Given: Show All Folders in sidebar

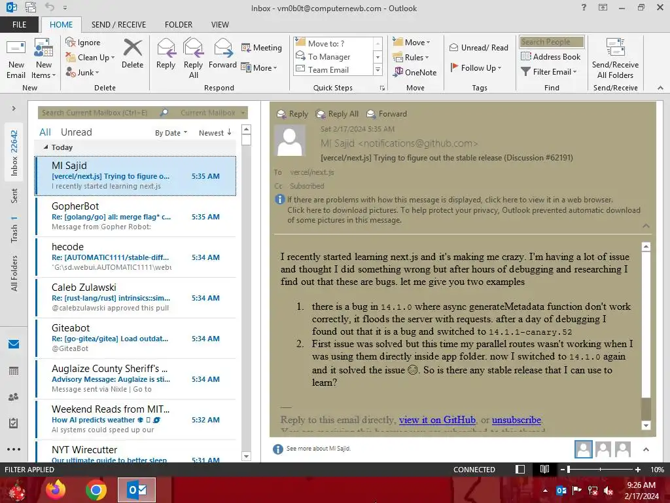Looking at the screenshot, I should click(14, 273).
